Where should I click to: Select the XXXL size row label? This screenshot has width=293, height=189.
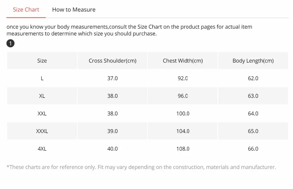[x=42, y=131]
